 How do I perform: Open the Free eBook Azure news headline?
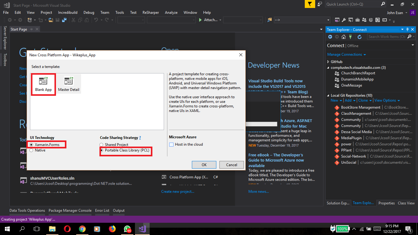click(276, 160)
